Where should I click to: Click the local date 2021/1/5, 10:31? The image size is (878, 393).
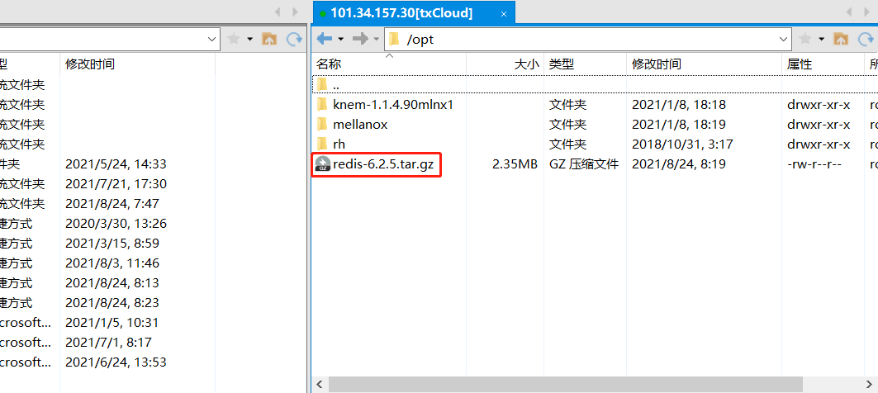click(112, 323)
